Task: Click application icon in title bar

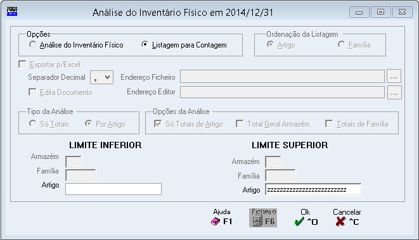Action: [12, 11]
